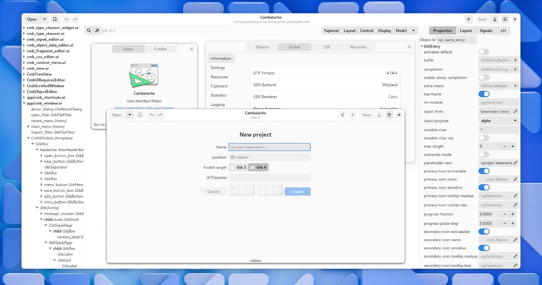542x285 pixels.
Task: Open the dropdown arrow beside Open button
Action: coord(44,19)
